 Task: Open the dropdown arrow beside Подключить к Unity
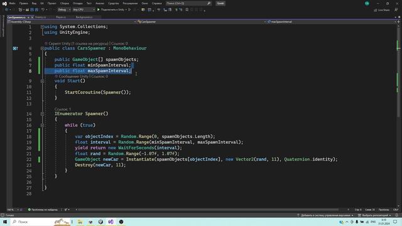point(126,9)
